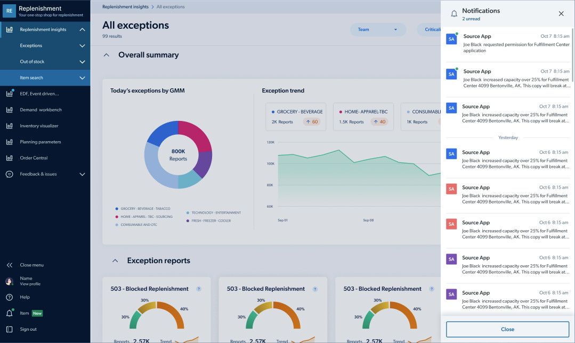
Task: Click the Order Central chart icon
Action: point(10,158)
